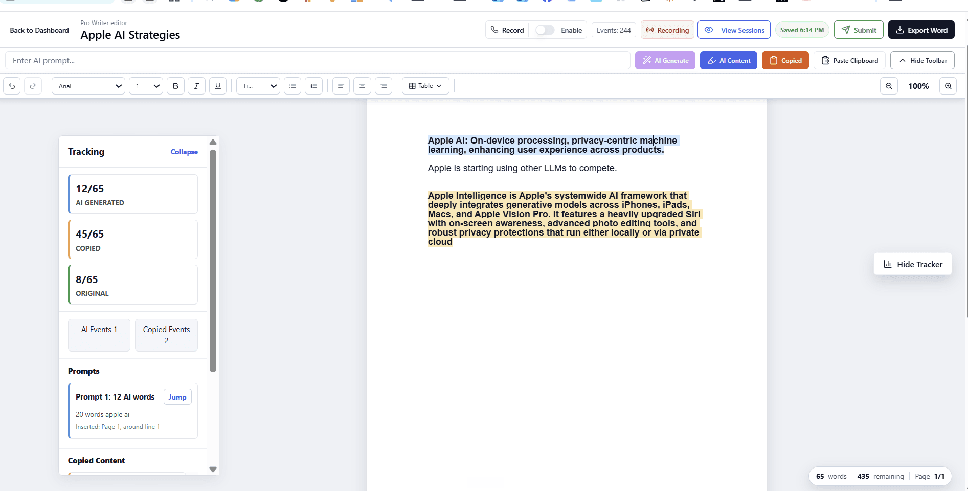Redo the last undone edit

(33, 86)
